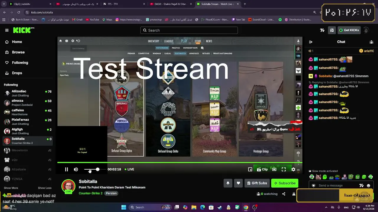Switch to DASHI - Shahin Najafi tab
The height and width of the screenshot is (212, 378).
pyautogui.click(x=171, y=4)
